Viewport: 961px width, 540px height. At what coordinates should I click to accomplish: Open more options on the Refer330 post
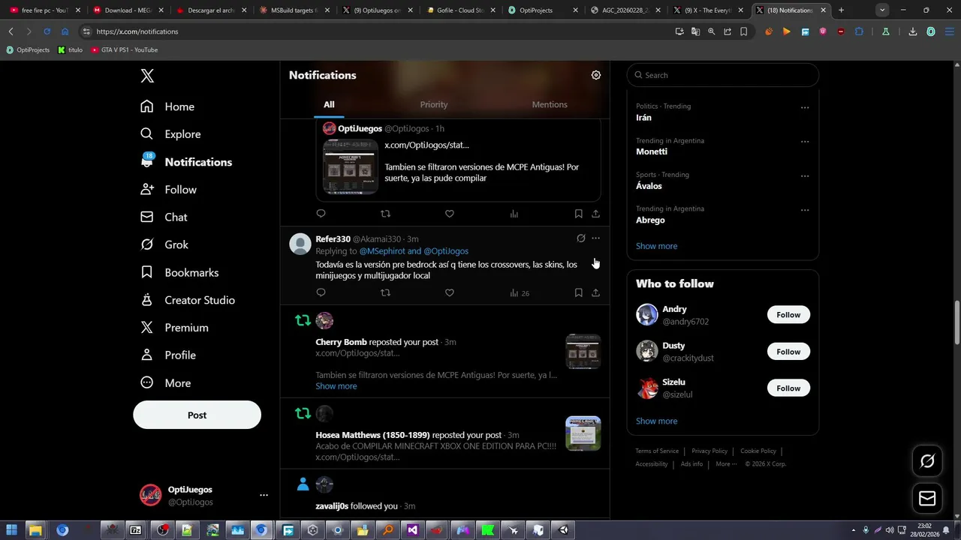click(595, 238)
